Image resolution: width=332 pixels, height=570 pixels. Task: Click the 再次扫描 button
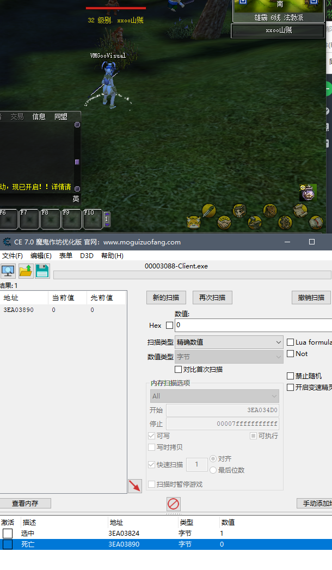pyautogui.click(x=212, y=298)
